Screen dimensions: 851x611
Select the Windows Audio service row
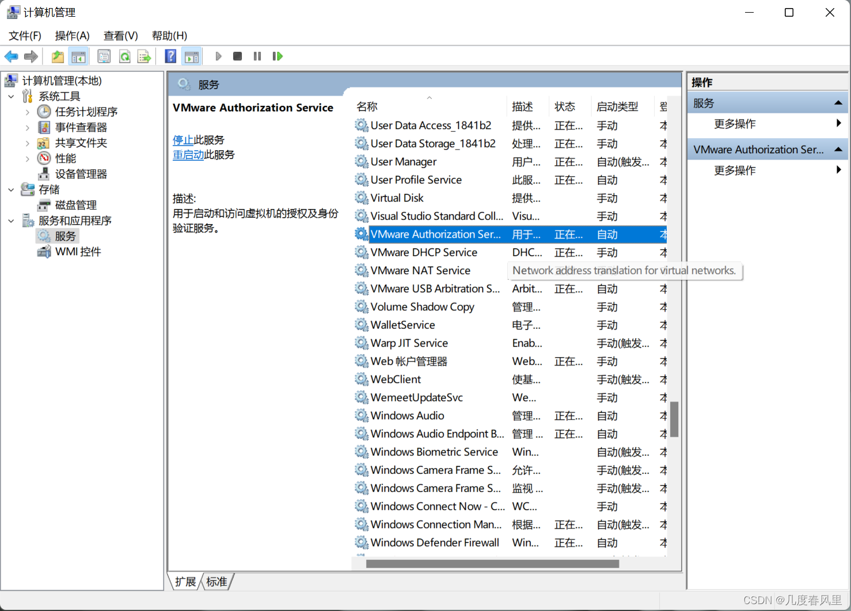(511, 416)
